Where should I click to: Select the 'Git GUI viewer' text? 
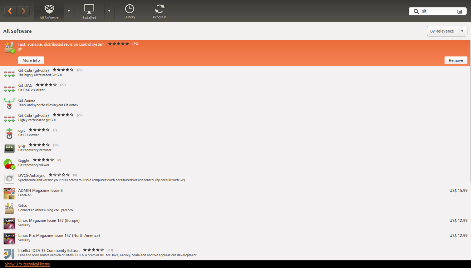tap(29, 135)
